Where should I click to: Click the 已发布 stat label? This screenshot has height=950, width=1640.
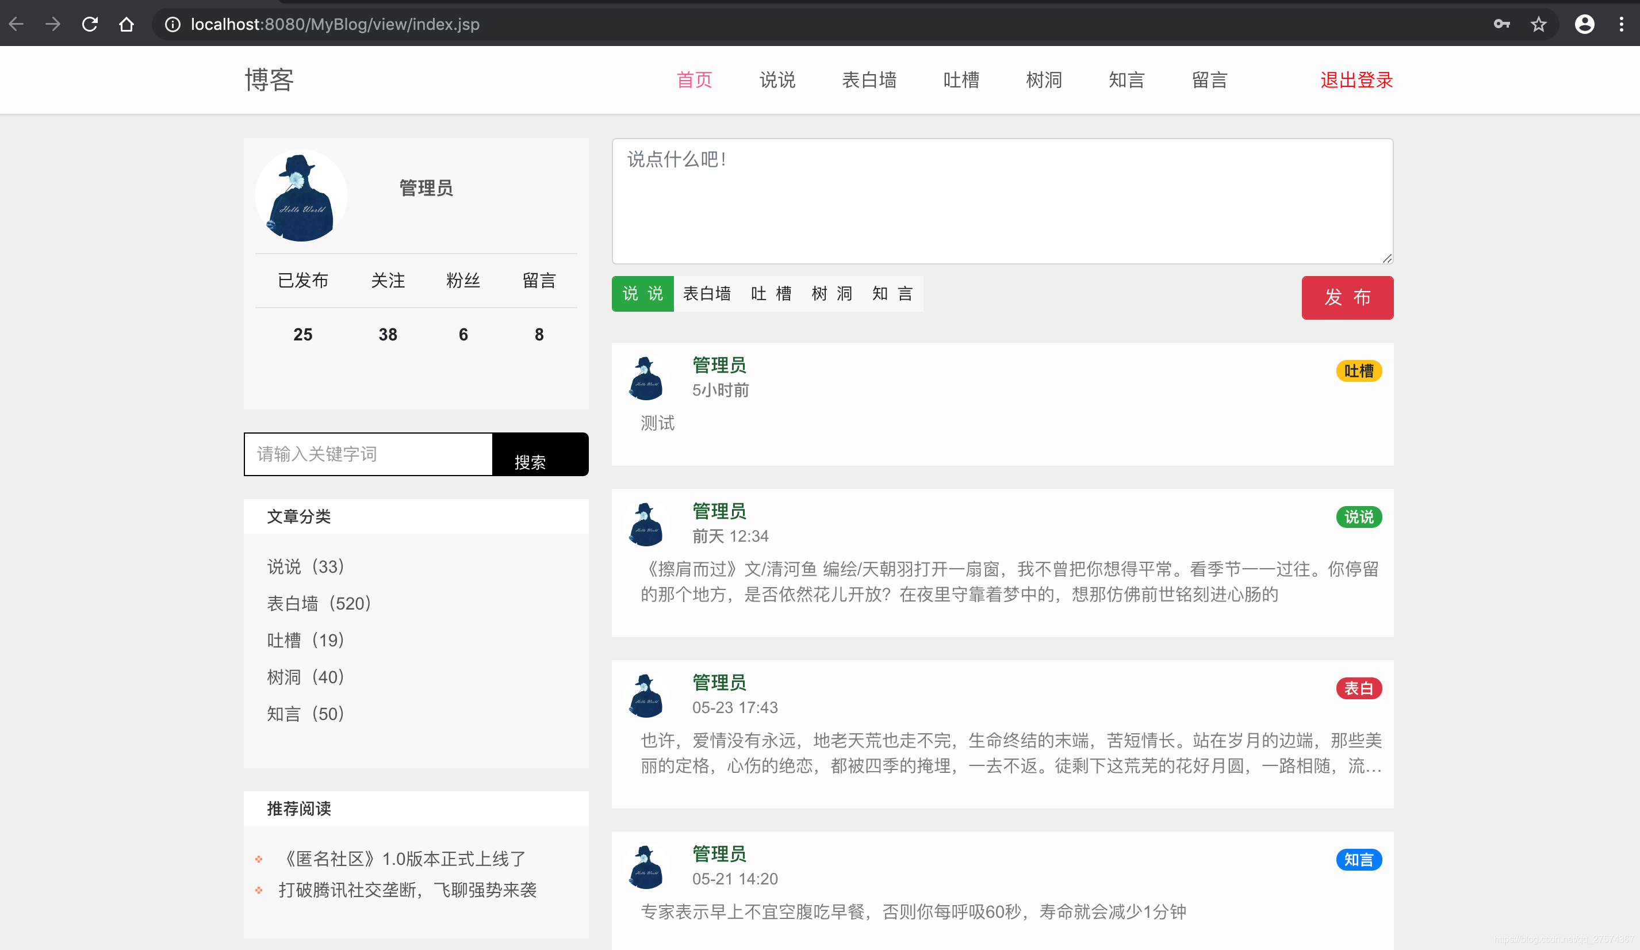click(x=302, y=281)
